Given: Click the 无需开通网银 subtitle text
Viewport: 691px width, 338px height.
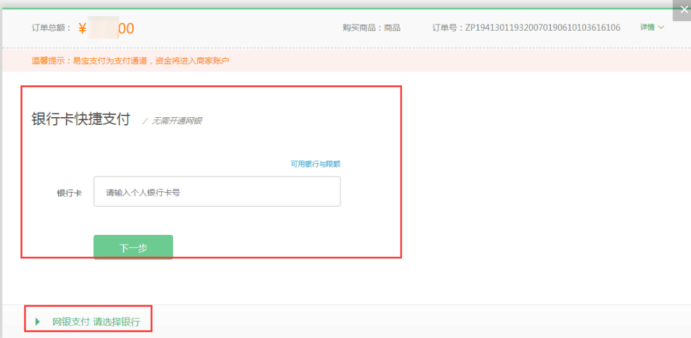Looking at the screenshot, I should (x=177, y=121).
